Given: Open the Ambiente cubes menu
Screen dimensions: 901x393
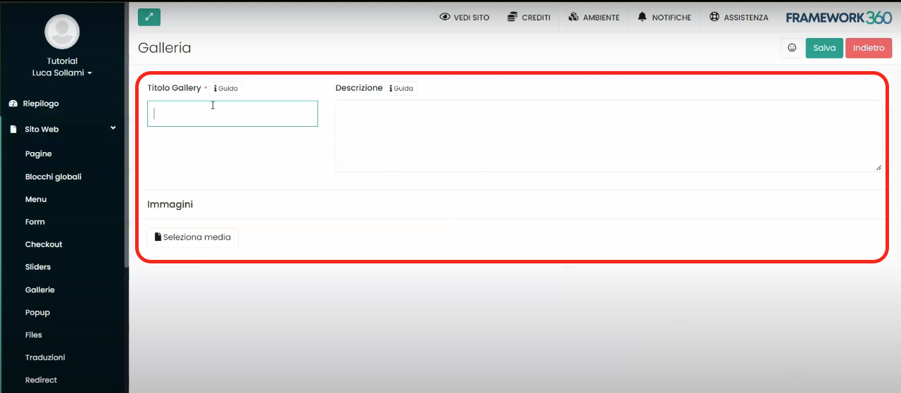Looking at the screenshot, I should point(594,17).
